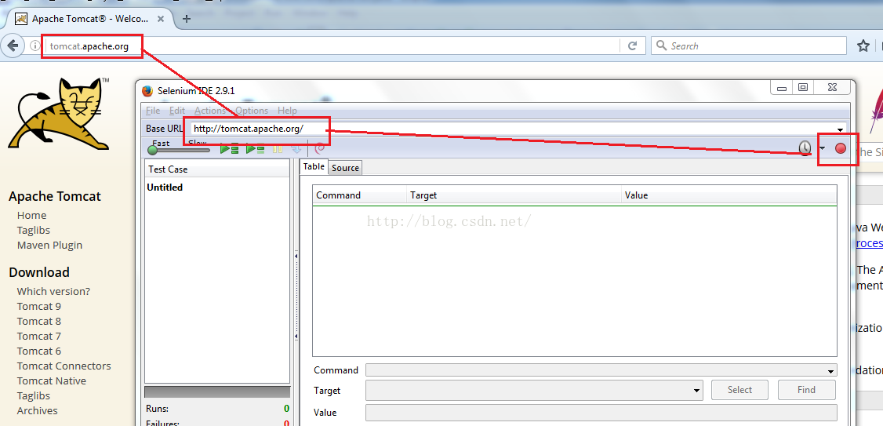Adjust the Fast/Slow speed slider

coord(179,150)
